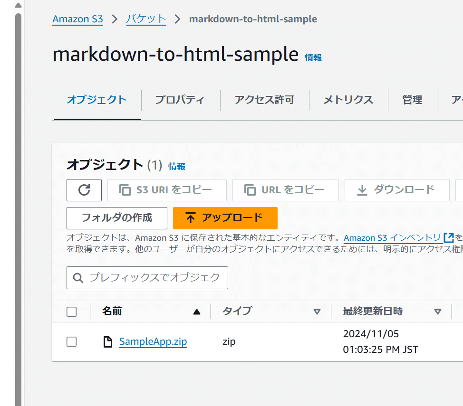Click the フォルダの作成 button
Screen dimensions: 463x406
pyautogui.click(x=117, y=218)
